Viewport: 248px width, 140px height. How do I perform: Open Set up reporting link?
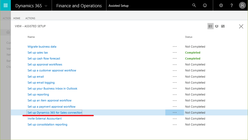[x=38, y=94]
